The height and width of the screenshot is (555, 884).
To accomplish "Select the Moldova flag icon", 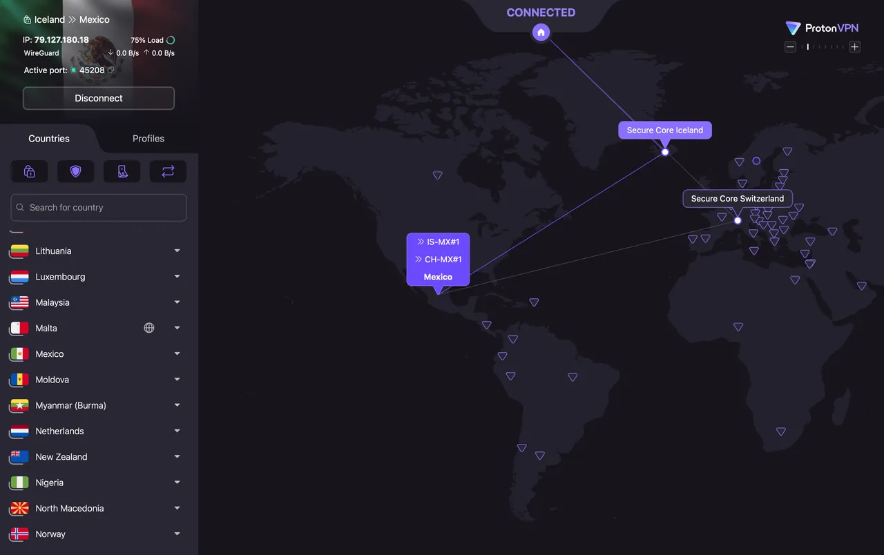I will point(19,380).
